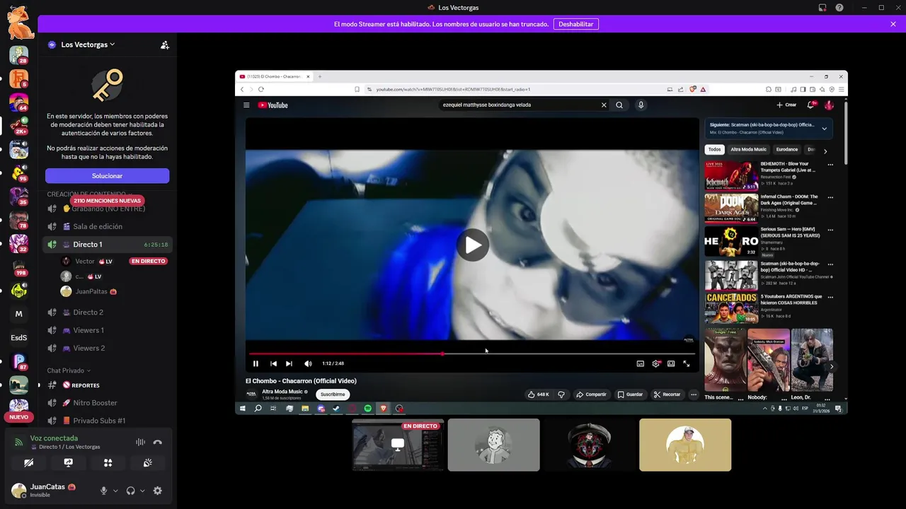Viewport: 906px width, 509px height.
Task: Toggle the camera in Discord voice panel
Action: (28, 462)
